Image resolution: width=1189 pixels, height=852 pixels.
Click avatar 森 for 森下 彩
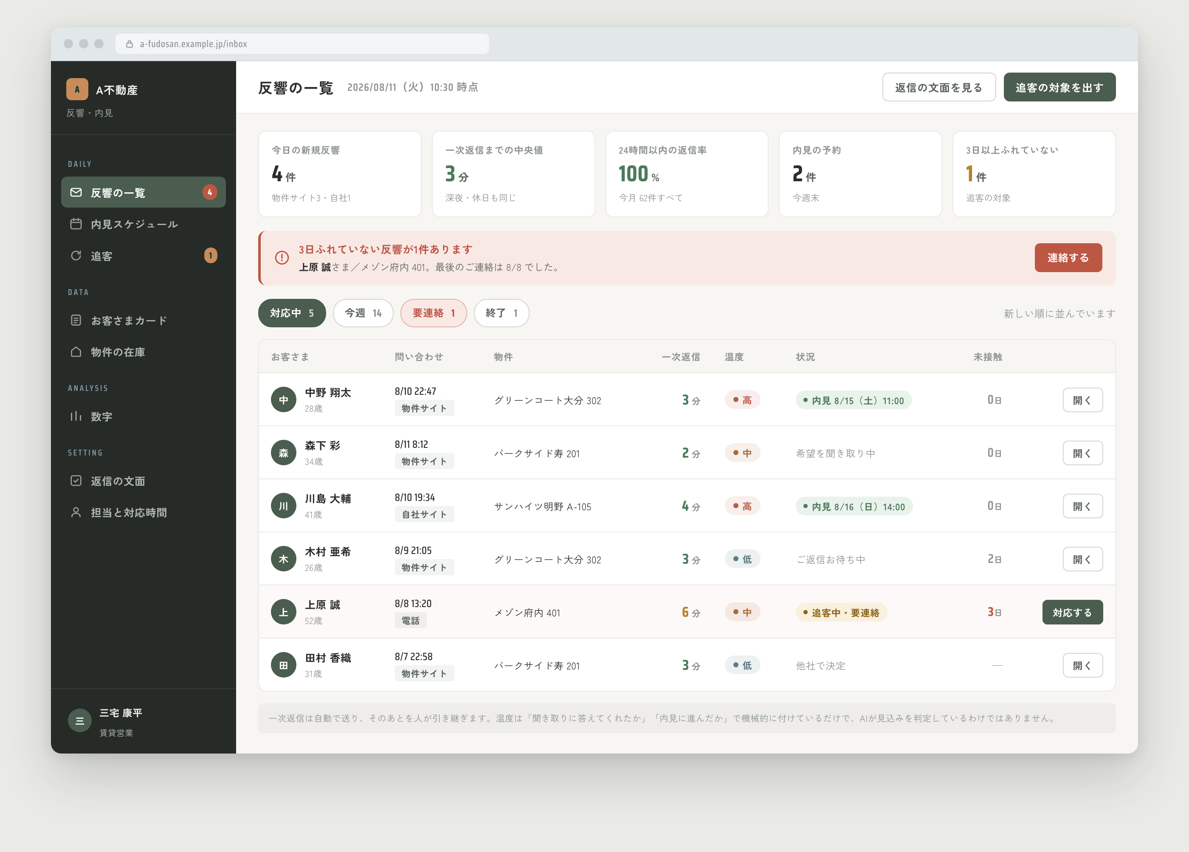(284, 453)
